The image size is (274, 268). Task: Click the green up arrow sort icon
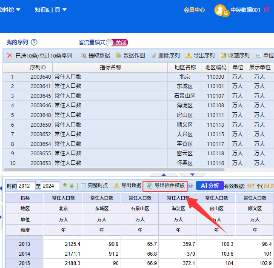click(65, 185)
